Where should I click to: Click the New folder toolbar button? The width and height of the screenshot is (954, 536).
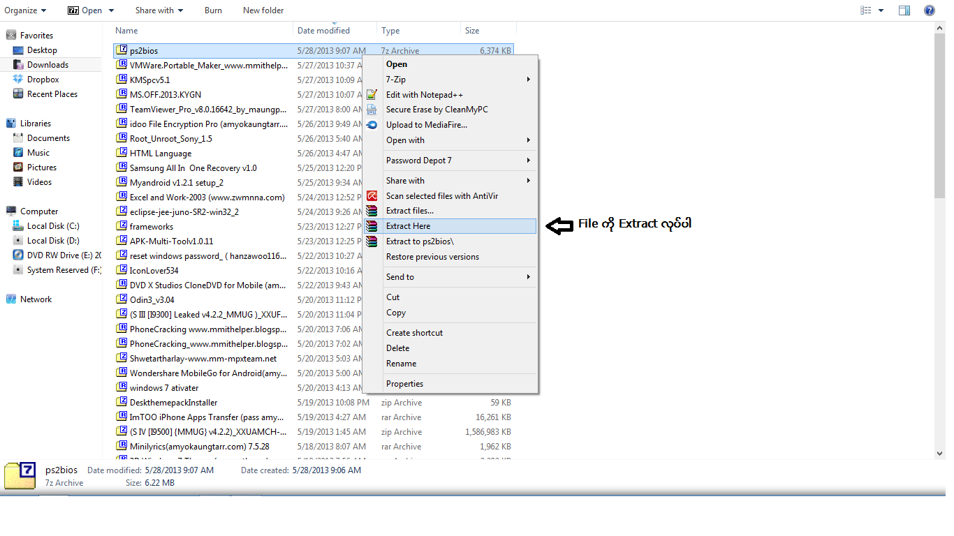coord(263,10)
